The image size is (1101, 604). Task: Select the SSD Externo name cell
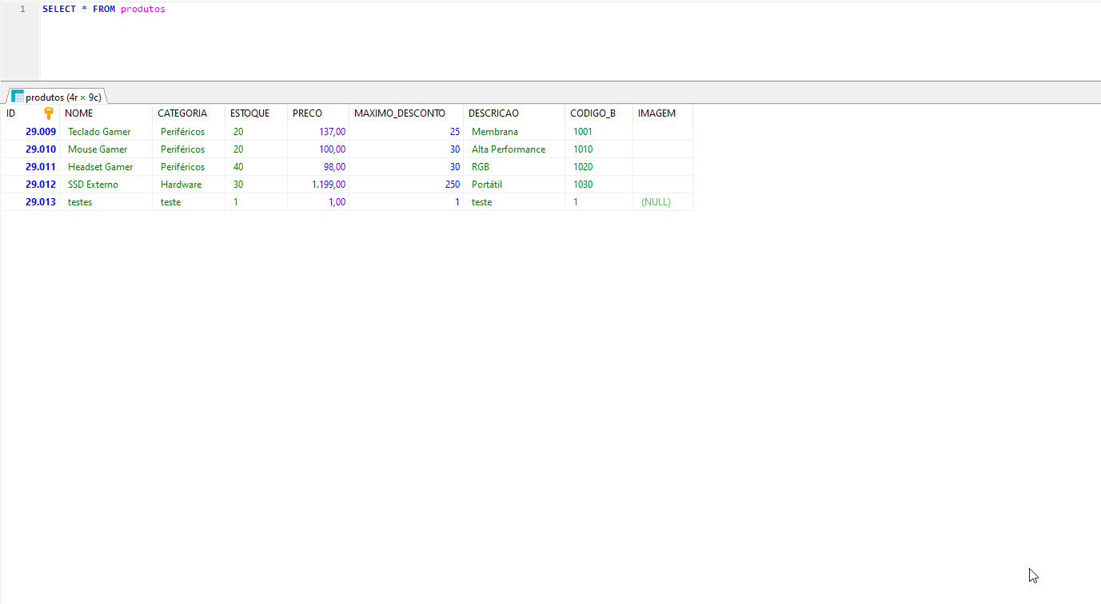point(106,185)
